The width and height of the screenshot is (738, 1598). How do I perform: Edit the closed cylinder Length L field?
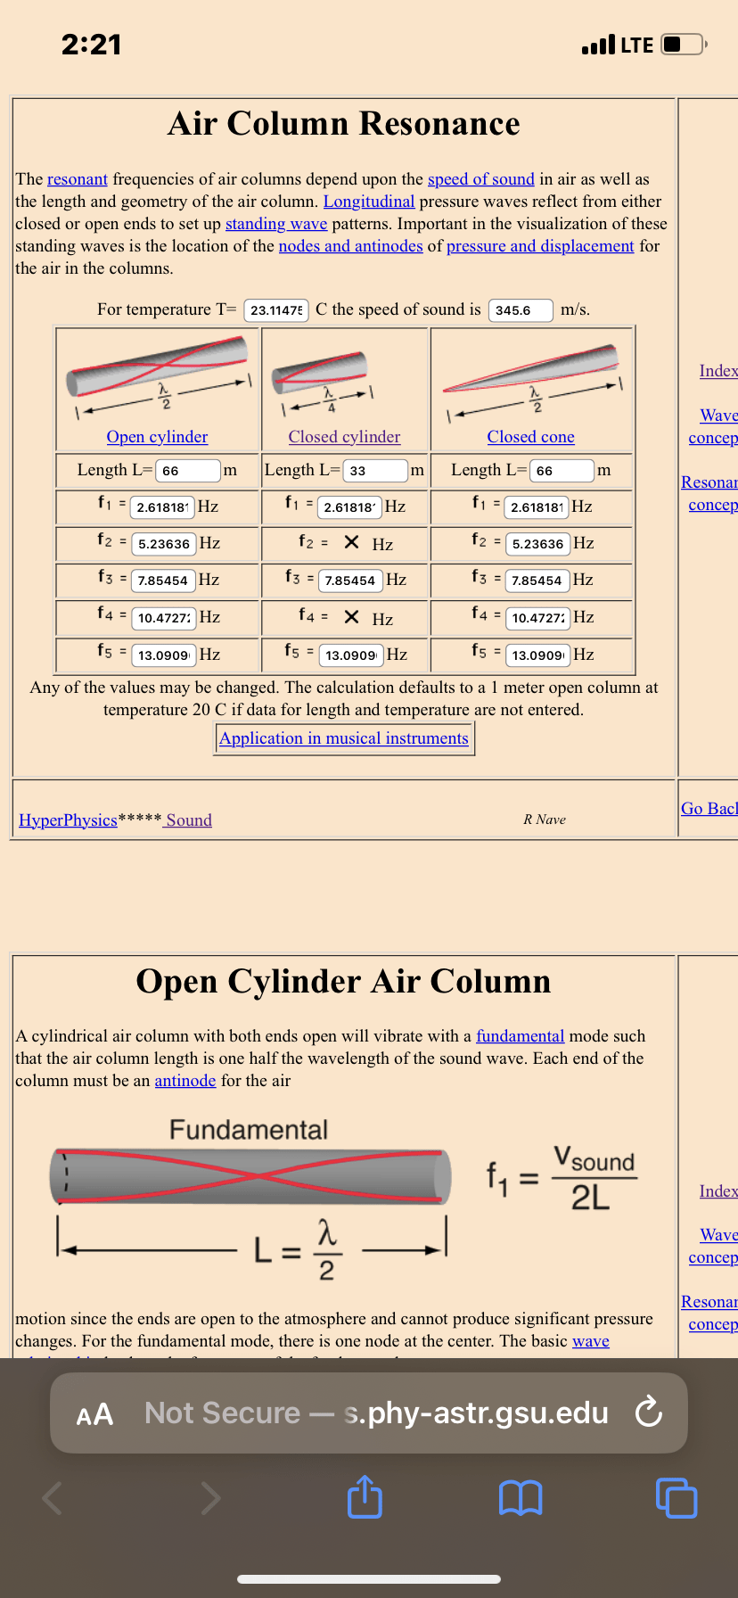tap(375, 471)
